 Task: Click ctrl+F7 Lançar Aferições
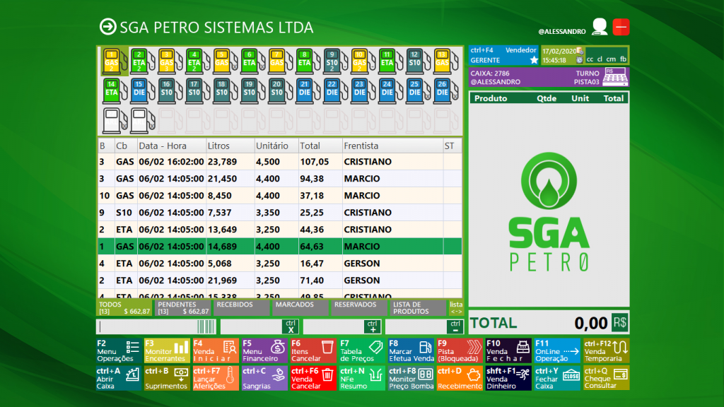(x=216, y=379)
